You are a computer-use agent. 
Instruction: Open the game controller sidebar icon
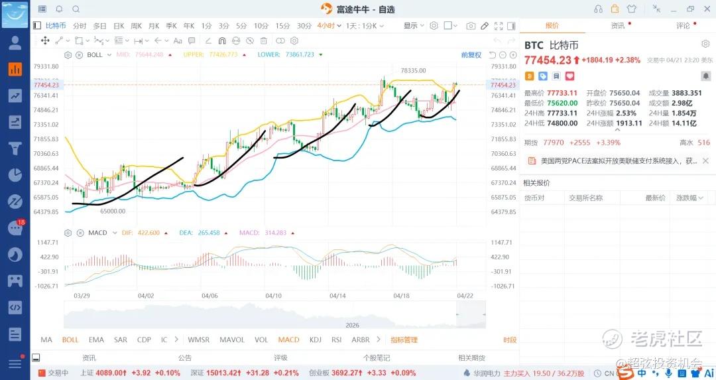click(x=15, y=281)
